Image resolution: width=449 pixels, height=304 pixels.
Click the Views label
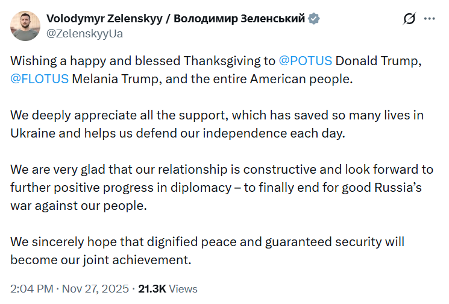183,289
